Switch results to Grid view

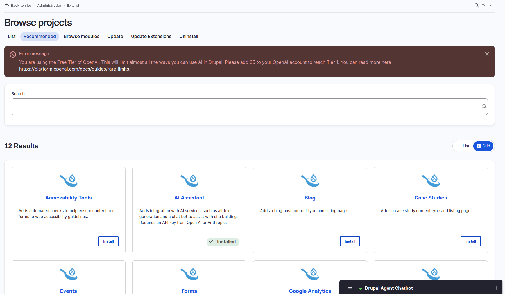coord(483,146)
